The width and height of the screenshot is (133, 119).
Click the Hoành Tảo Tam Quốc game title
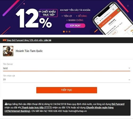29,51
